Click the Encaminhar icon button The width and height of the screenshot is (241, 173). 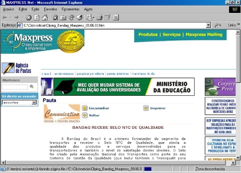[85, 108]
